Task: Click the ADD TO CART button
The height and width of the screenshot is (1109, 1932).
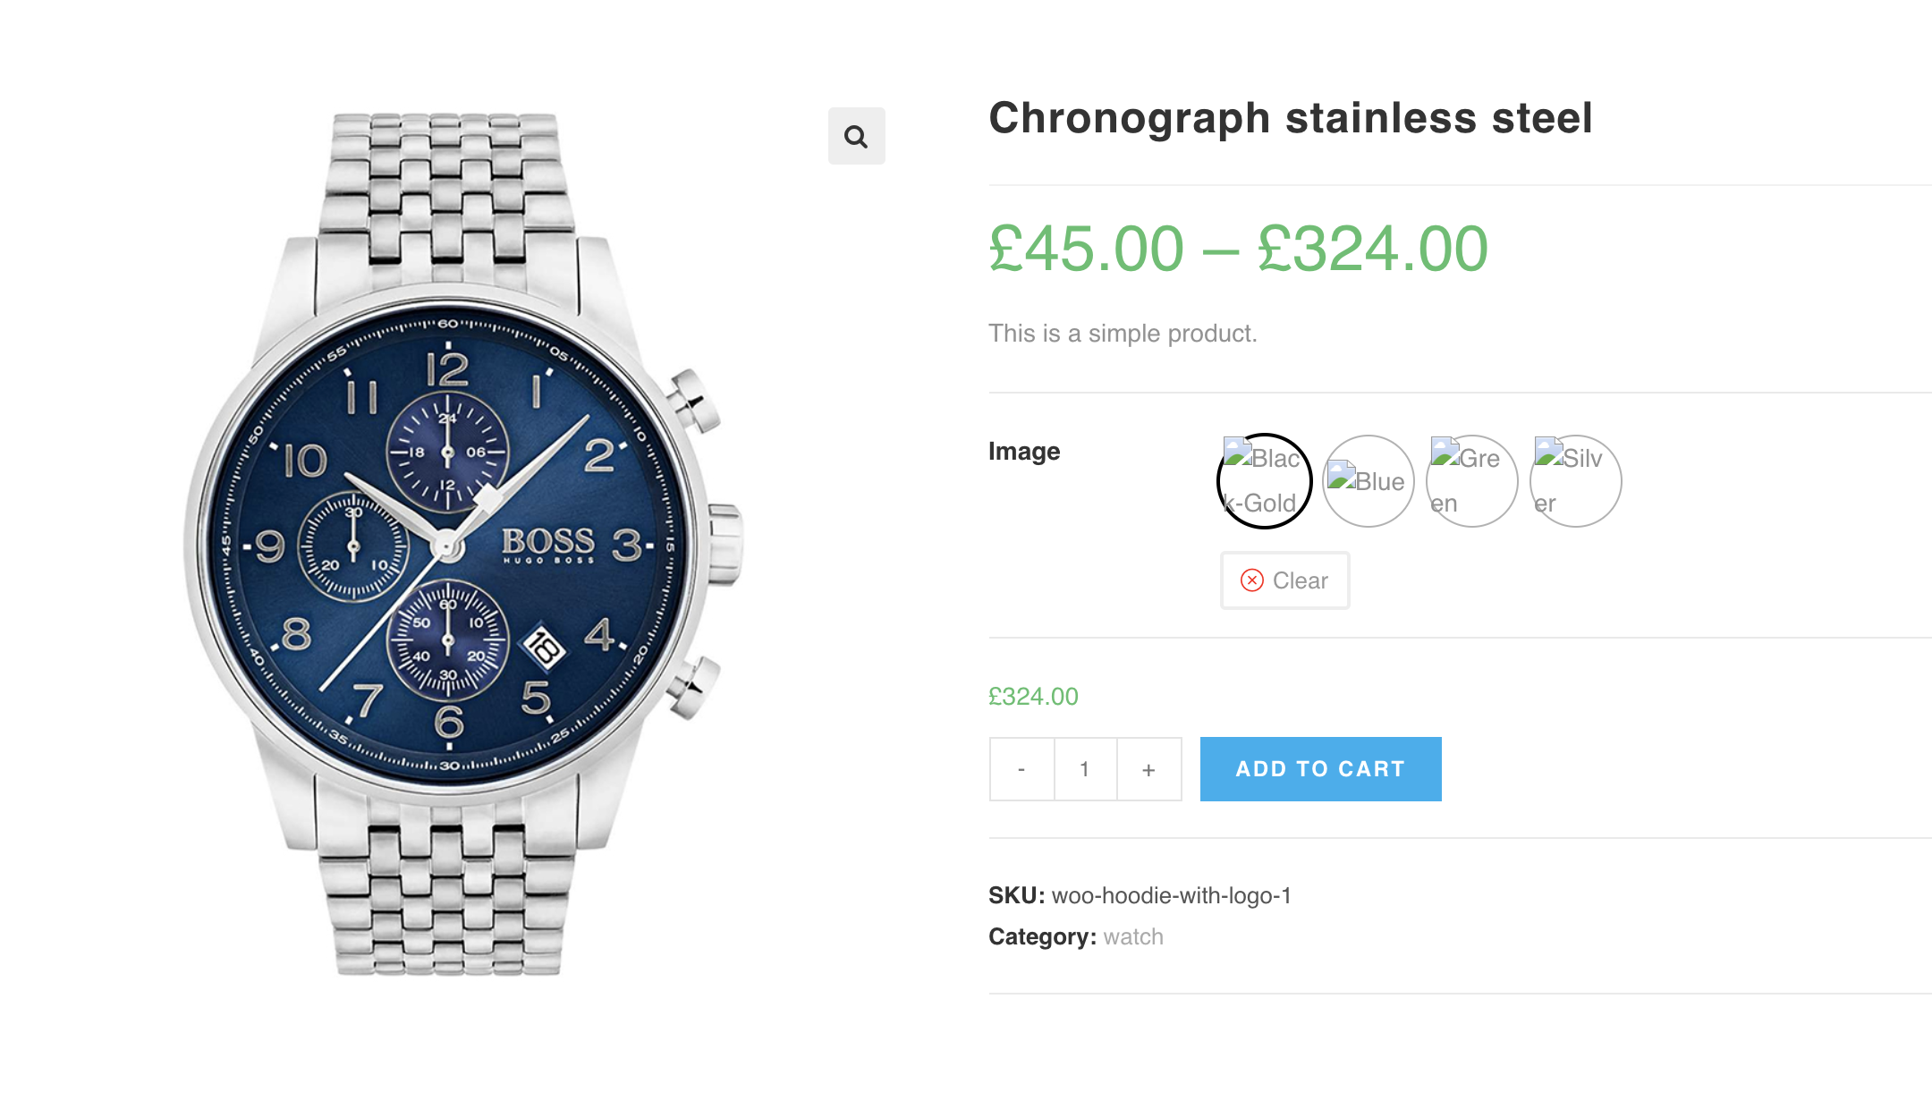Action: coord(1320,768)
